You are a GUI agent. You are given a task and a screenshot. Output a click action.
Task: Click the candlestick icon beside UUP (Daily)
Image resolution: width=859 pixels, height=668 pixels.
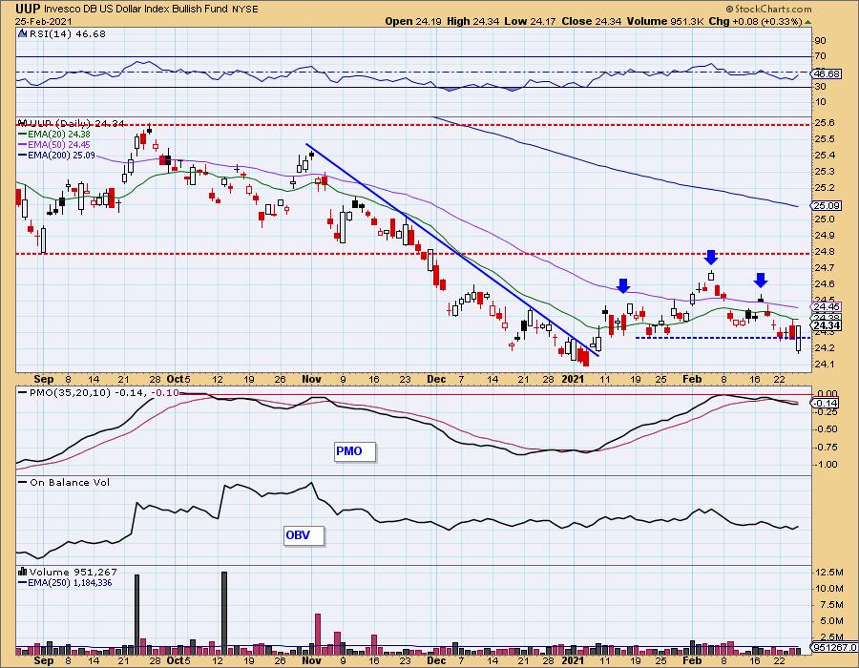point(23,124)
